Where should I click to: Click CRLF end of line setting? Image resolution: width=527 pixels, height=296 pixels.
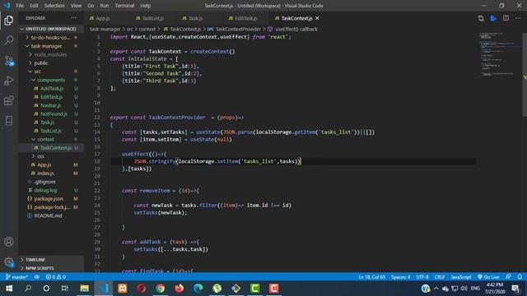point(439,277)
